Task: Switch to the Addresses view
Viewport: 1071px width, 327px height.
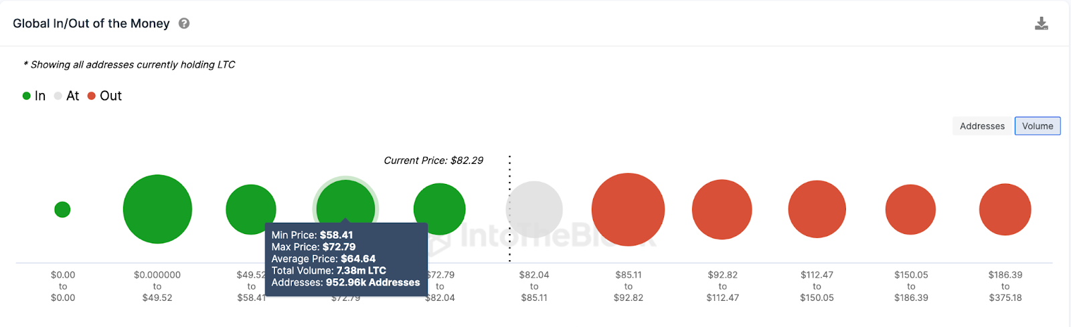Action: (x=982, y=126)
